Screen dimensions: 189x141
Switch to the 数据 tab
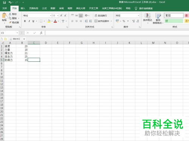tap(53, 8)
